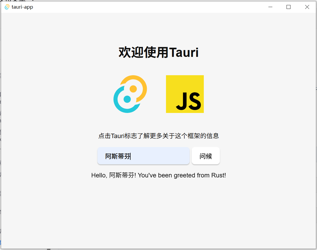Close the tauri-app window
The width and height of the screenshot is (317, 250).
[x=307, y=7]
